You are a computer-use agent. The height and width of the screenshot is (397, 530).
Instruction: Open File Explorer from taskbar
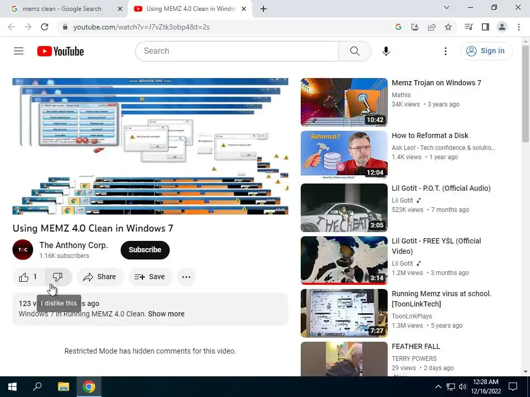click(63, 387)
